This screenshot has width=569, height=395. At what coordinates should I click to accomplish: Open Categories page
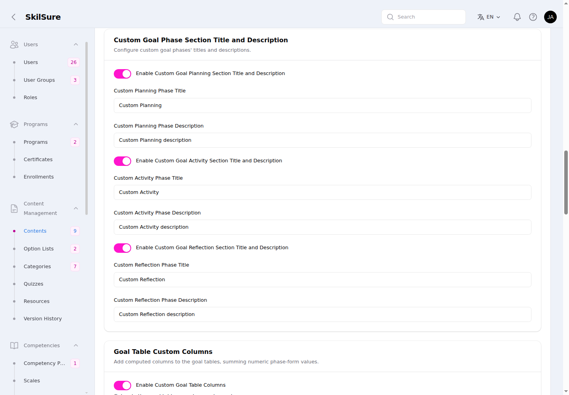[37, 267]
